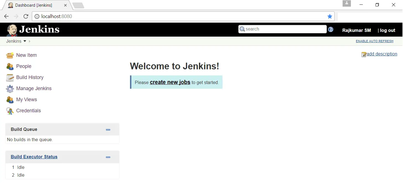The image size is (403, 183).
Task: Click the magnifier icon in search box
Action: pyautogui.click(x=242, y=29)
